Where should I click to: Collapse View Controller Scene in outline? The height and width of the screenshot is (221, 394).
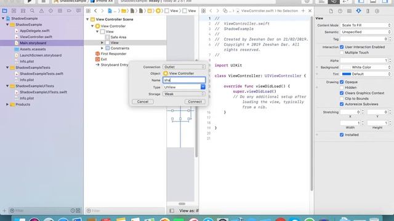click(87, 19)
